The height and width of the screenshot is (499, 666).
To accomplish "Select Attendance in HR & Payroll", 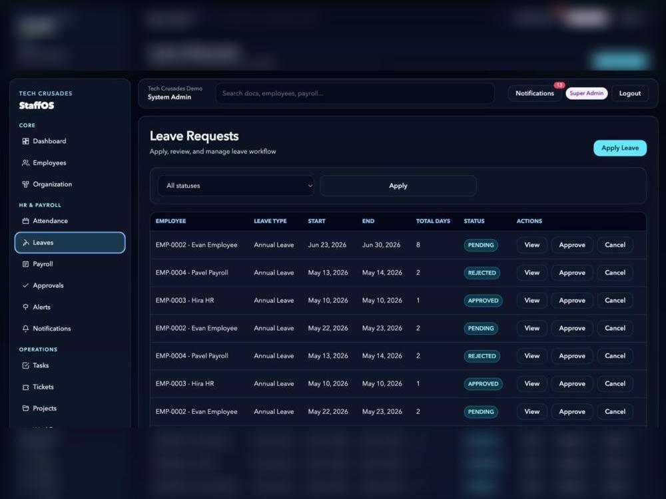I will click(x=70, y=221).
